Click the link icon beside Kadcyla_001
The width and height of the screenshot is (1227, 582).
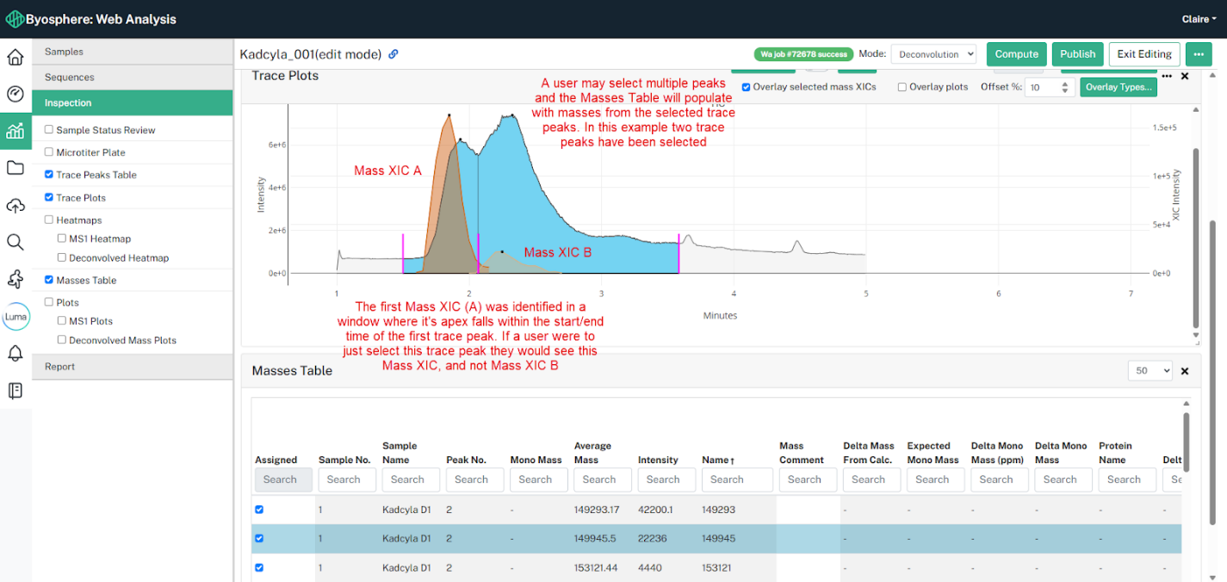click(394, 54)
